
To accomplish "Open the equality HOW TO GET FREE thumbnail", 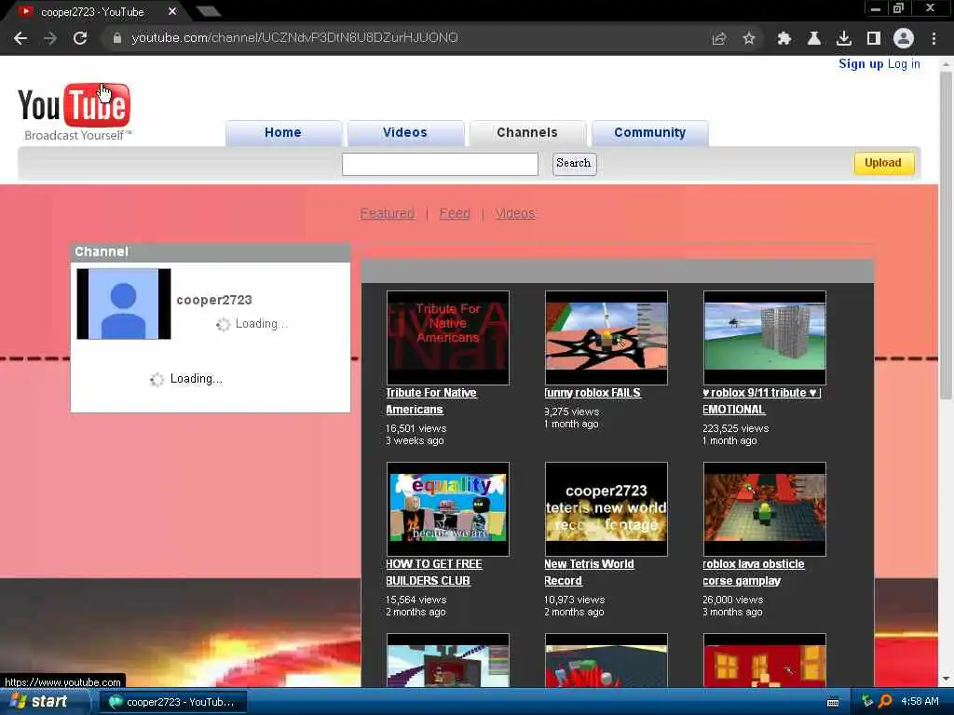I will tap(448, 509).
